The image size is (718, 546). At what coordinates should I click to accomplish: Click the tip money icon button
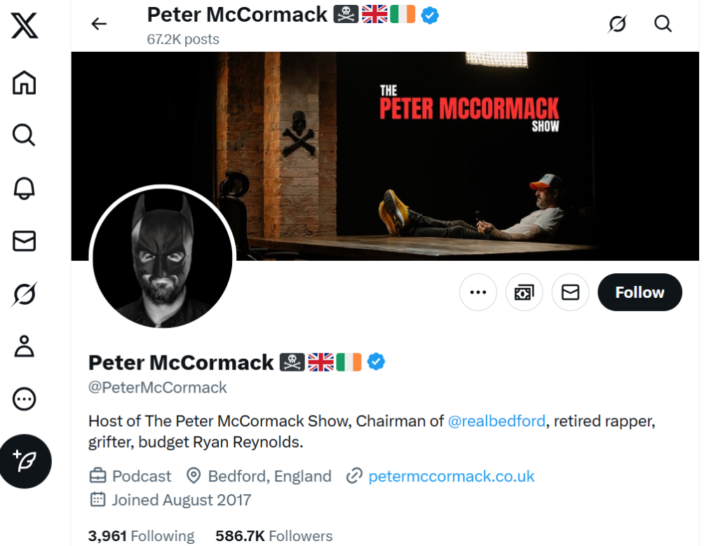(524, 292)
